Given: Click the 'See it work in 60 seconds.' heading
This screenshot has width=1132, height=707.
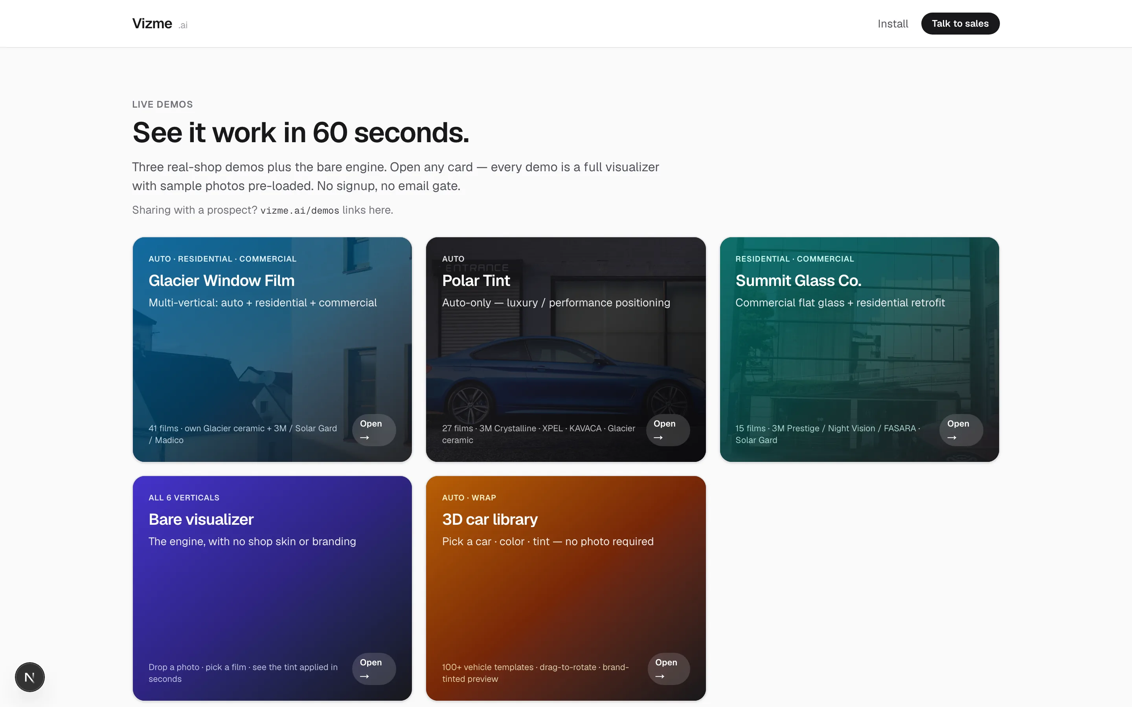Looking at the screenshot, I should point(300,132).
